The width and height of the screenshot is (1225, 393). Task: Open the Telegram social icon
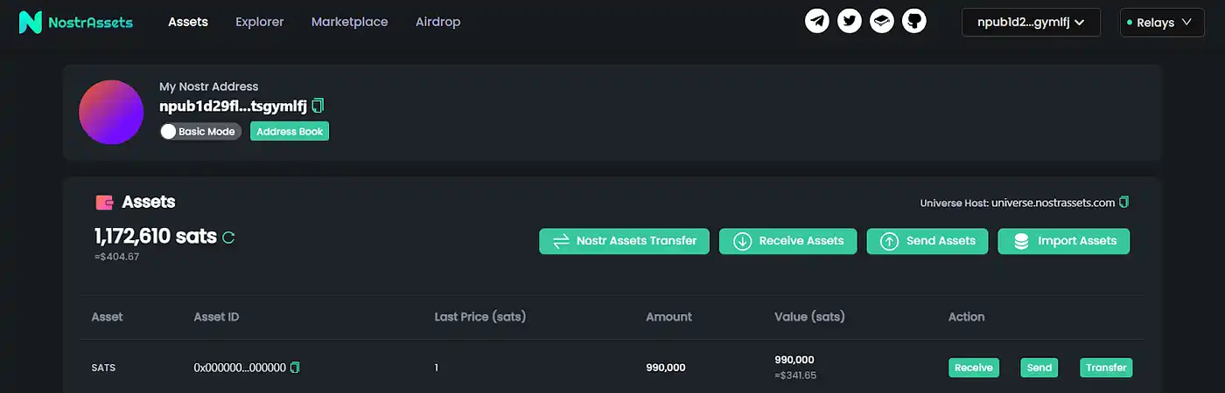click(x=817, y=21)
